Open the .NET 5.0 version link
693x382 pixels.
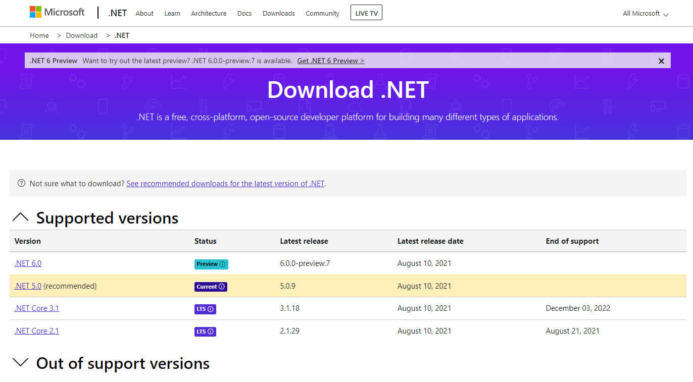28,286
